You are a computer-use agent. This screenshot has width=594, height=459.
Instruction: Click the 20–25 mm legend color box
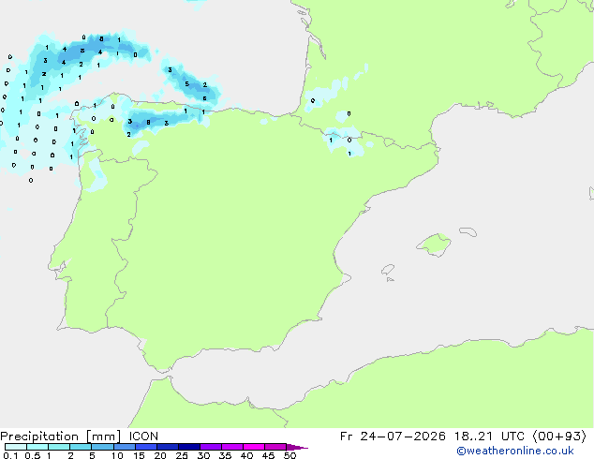pyautogui.click(x=168, y=447)
